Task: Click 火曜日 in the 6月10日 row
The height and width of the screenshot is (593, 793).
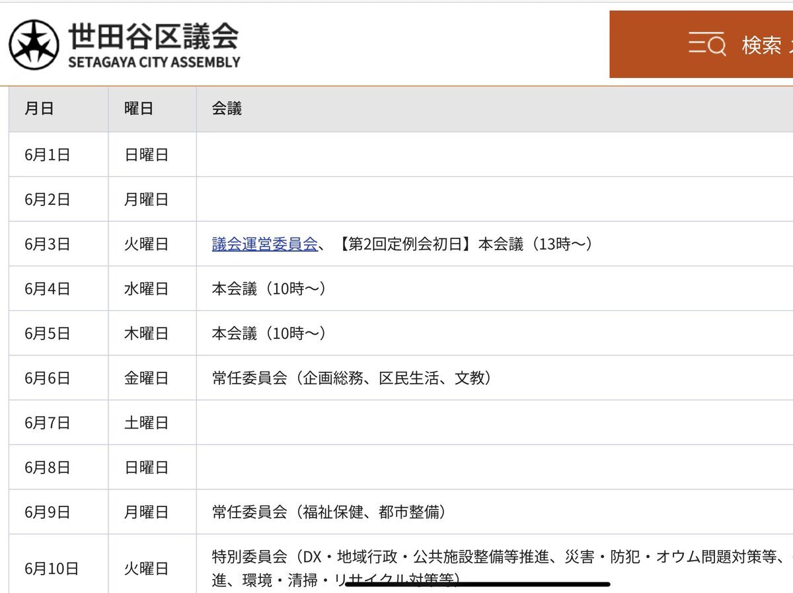Action: 147,568
